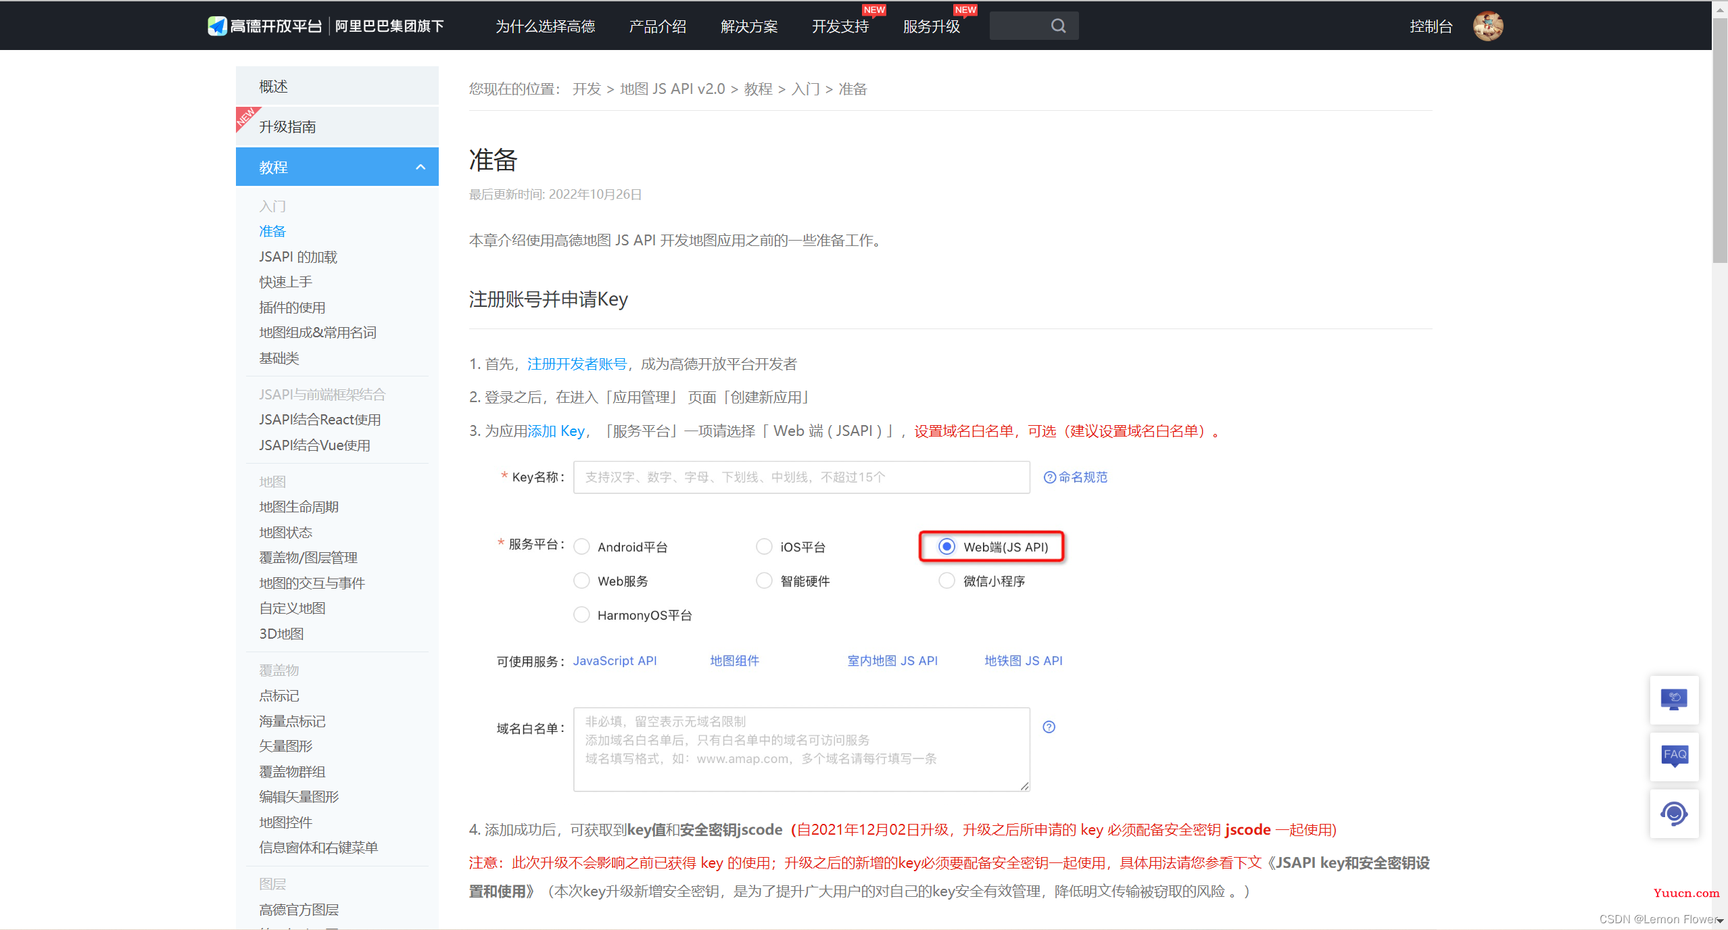Open JSAPI结合Vue使用 sidebar page
Viewport: 1728px width, 930px height.
click(x=314, y=445)
